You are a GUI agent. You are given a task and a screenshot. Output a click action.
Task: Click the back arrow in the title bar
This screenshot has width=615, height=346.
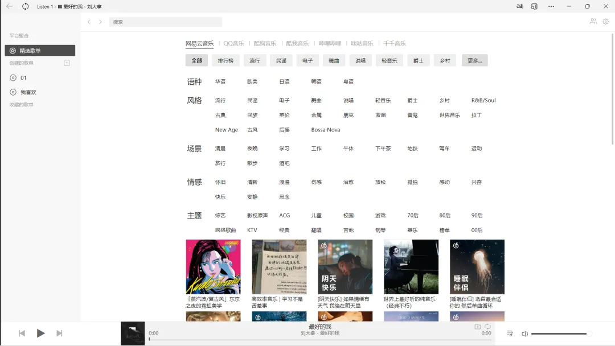pyautogui.click(x=10, y=6)
